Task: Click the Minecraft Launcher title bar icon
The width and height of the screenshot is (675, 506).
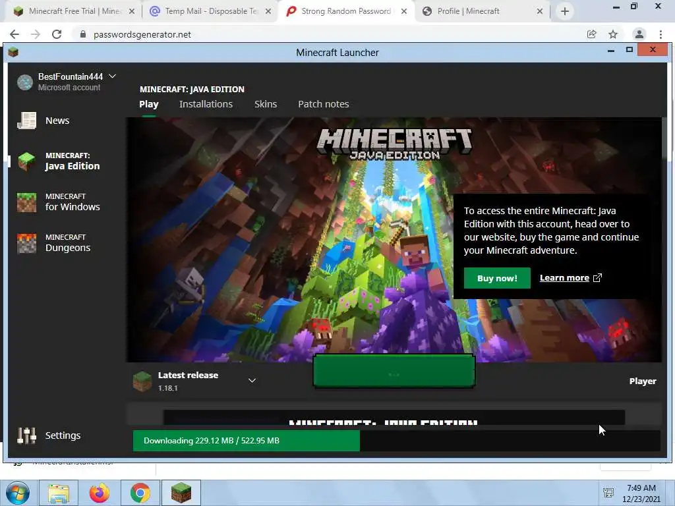Action: pyautogui.click(x=13, y=53)
